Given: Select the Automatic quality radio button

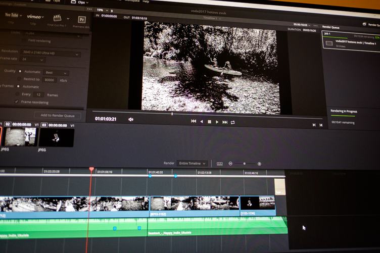Looking at the screenshot, I should 20,71.
